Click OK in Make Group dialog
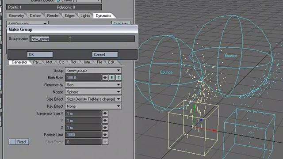 pos(40,55)
